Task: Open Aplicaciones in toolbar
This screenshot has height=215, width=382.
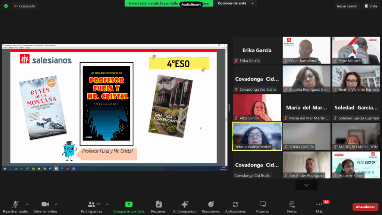Action: (235, 207)
